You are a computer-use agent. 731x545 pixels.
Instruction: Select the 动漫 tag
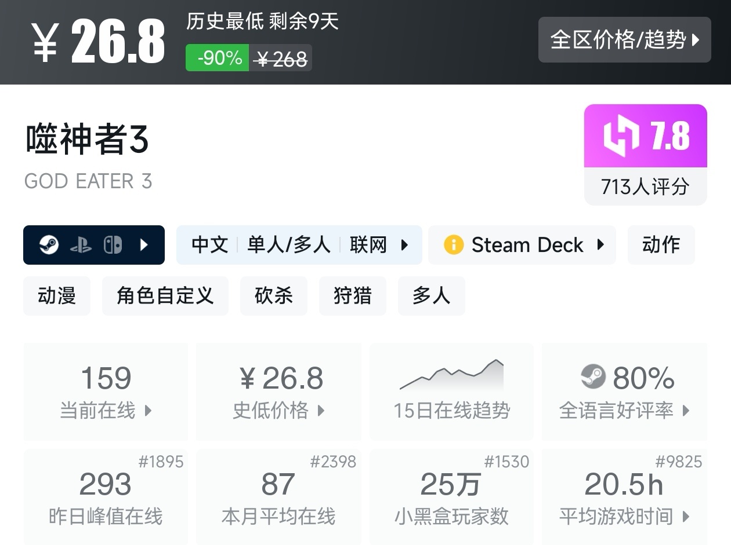tap(57, 296)
